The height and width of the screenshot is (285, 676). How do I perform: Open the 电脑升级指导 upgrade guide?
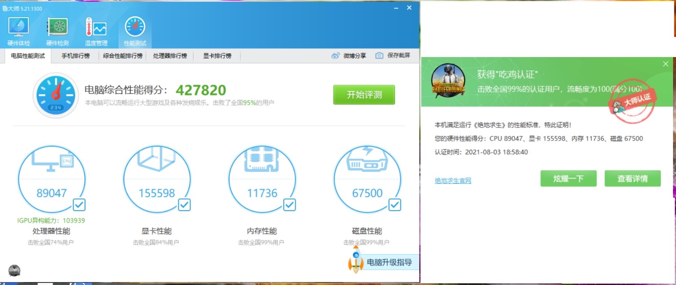point(389,262)
